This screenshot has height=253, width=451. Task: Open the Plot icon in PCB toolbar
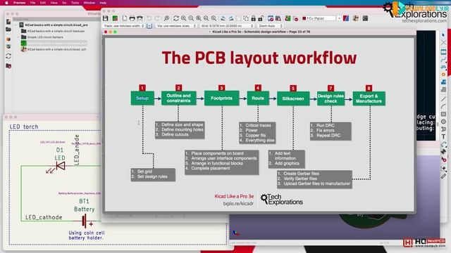pos(140,18)
